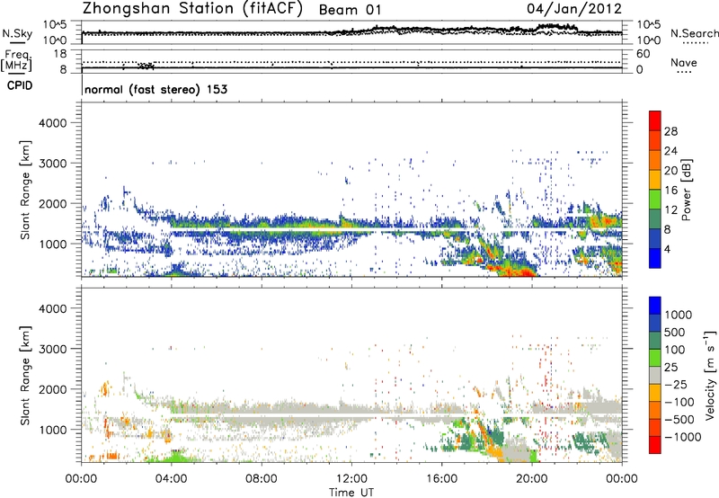Click the '04:00' time axis label
This screenshot has width=719, height=498.
point(171,479)
